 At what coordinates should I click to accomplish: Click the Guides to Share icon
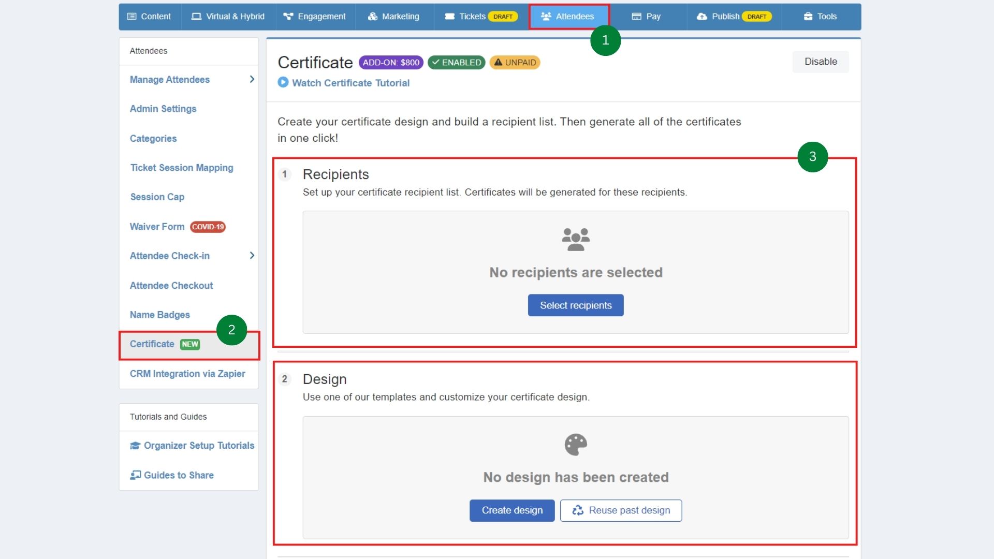click(x=135, y=475)
